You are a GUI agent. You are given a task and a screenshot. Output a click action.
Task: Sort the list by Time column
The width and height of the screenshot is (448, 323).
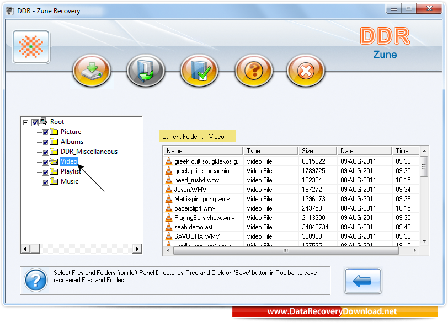pos(406,150)
